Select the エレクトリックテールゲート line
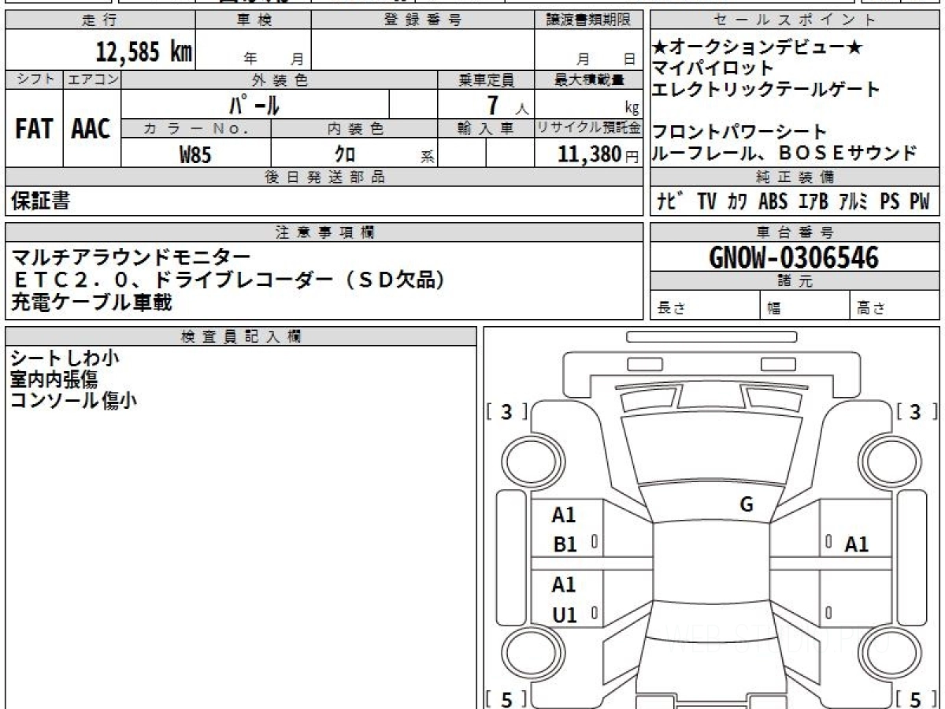The height and width of the screenshot is (709, 945). [x=766, y=89]
